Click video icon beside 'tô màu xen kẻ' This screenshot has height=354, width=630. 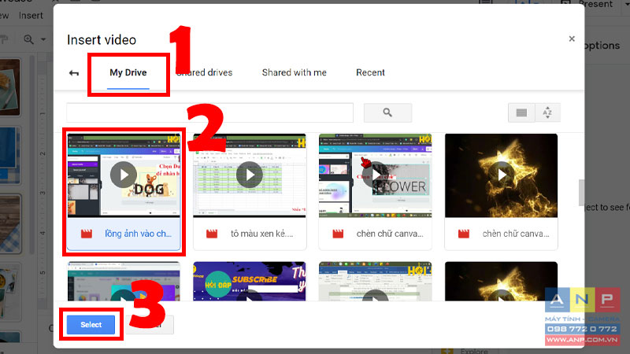212,234
